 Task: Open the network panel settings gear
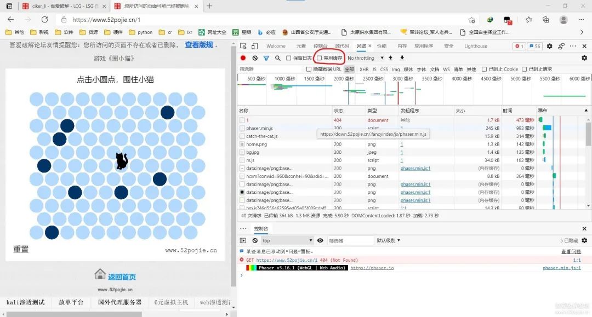tap(584, 58)
